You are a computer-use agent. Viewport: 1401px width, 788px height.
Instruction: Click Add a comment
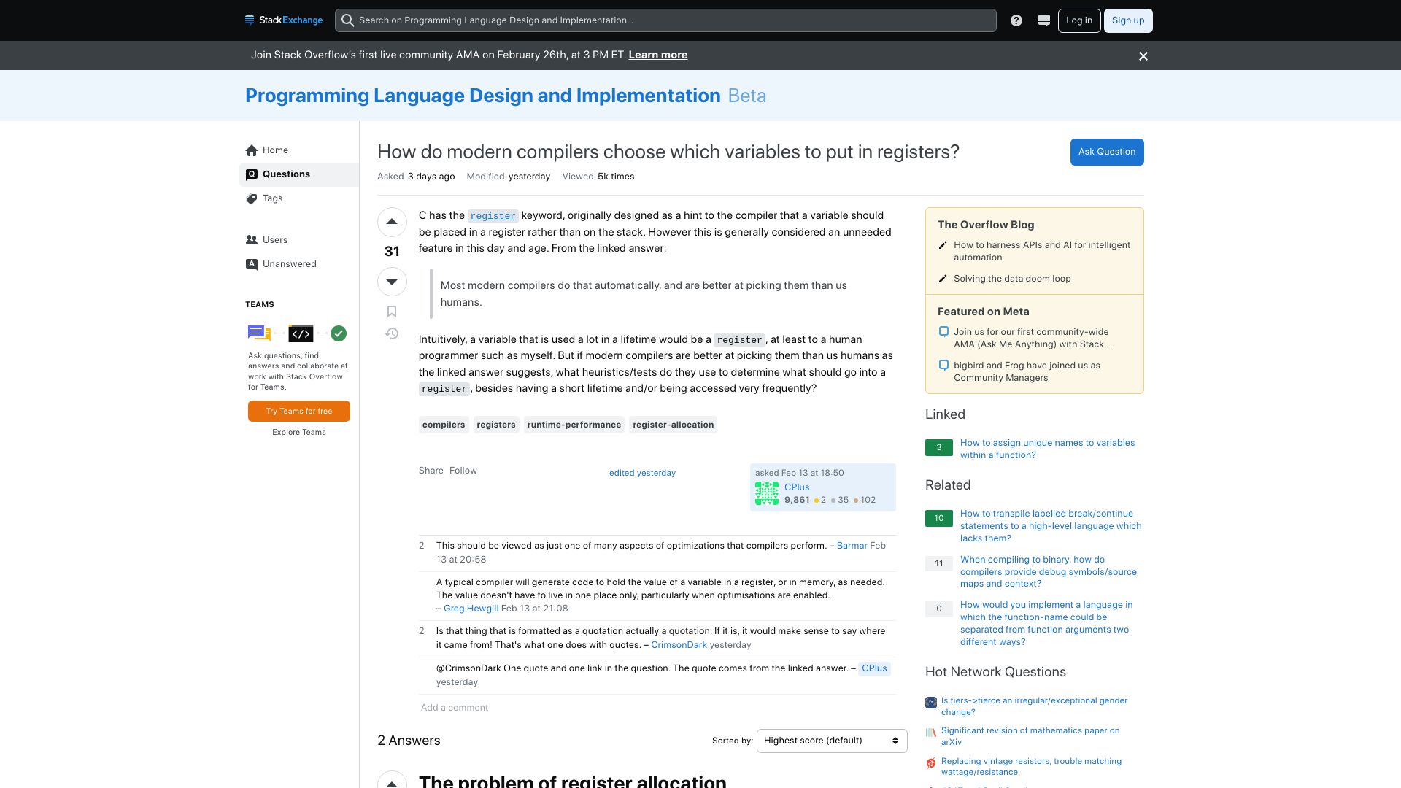pyautogui.click(x=455, y=708)
